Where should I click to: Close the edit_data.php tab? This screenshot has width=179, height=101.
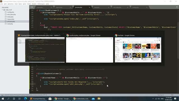click(x=128, y=7)
